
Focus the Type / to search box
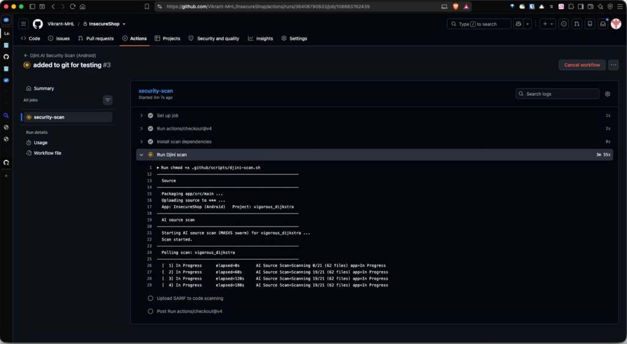click(x=479, y=24)
